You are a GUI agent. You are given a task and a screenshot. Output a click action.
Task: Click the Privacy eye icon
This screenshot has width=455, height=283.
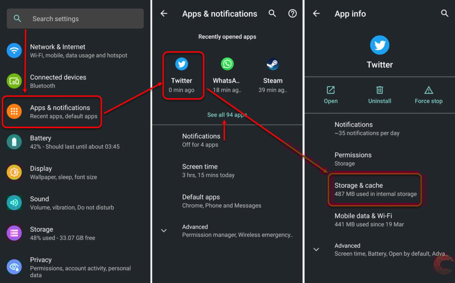pos(14,267)
